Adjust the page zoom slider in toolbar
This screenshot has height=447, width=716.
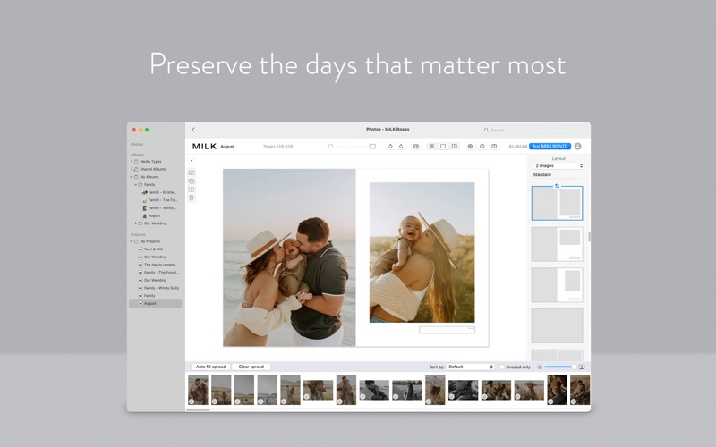pos(352,147)
